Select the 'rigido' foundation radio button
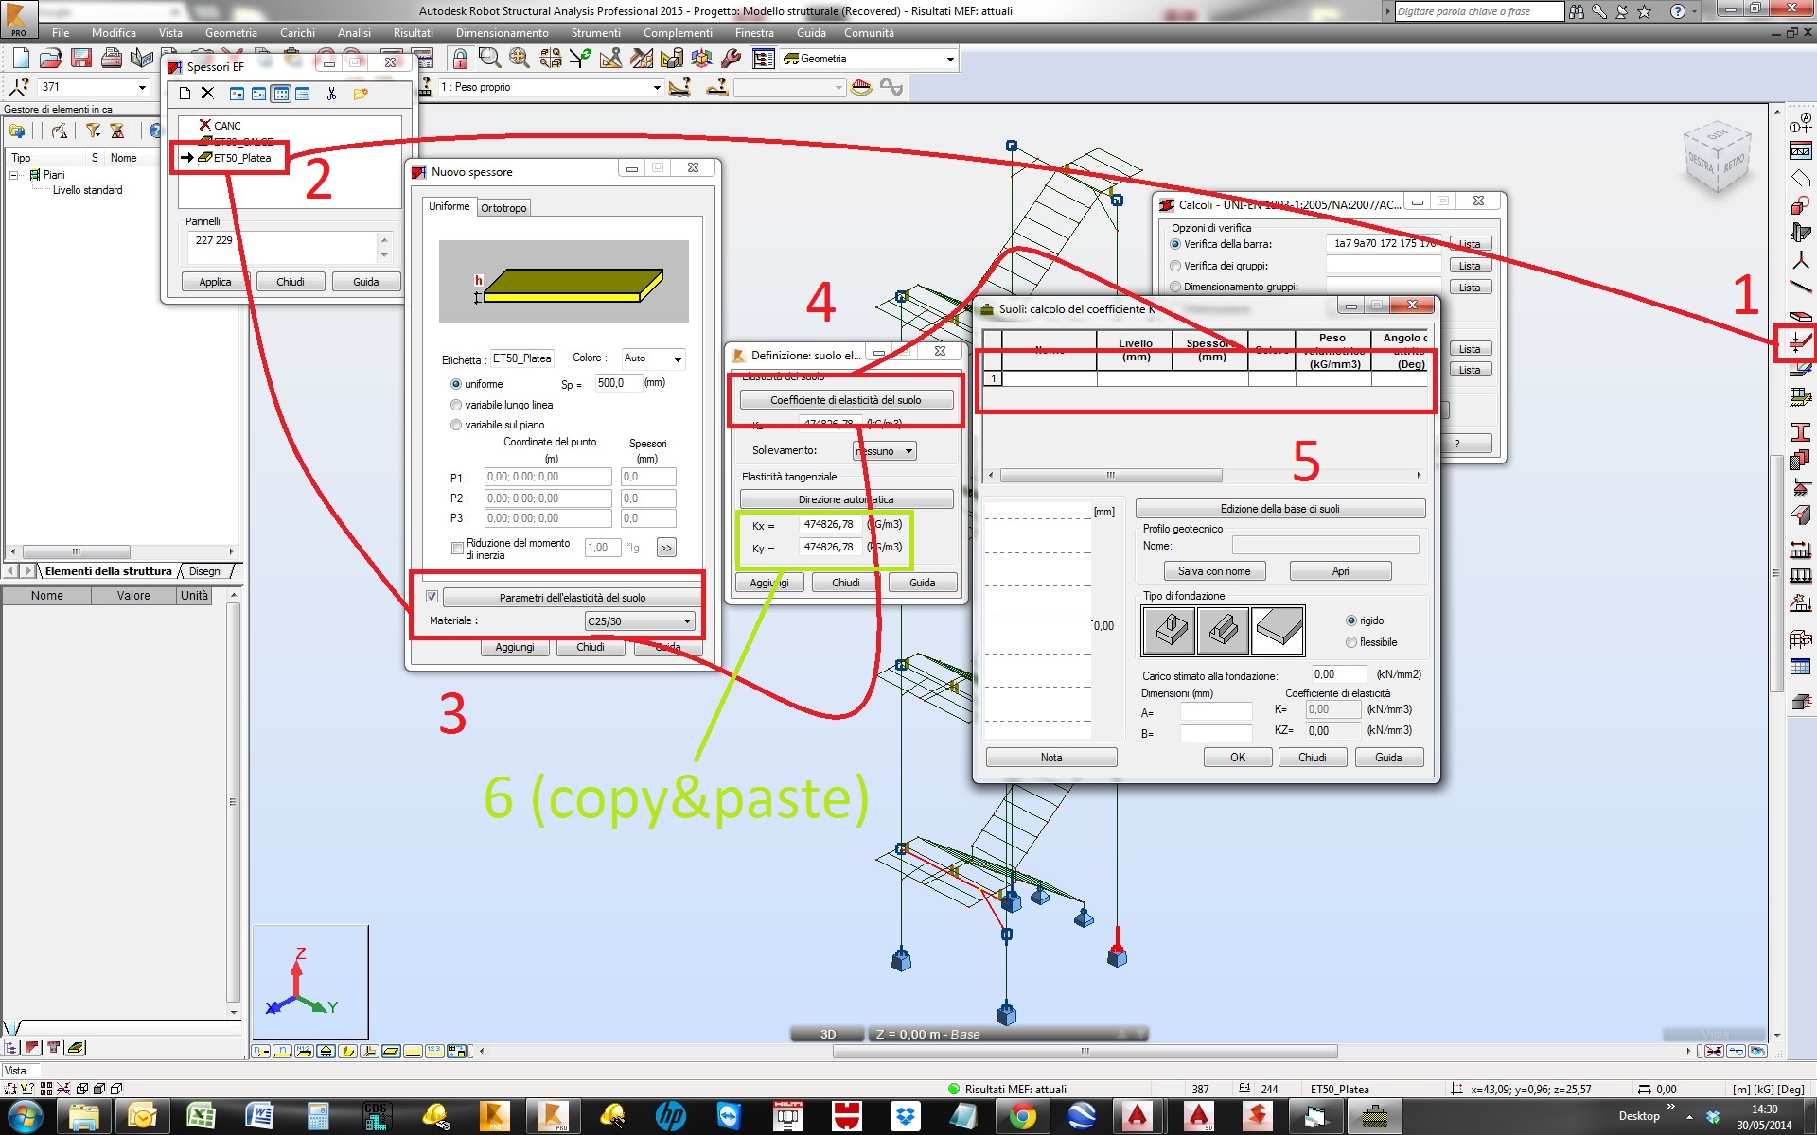Screen dimensions: 1817x1135 point(1350,620)
